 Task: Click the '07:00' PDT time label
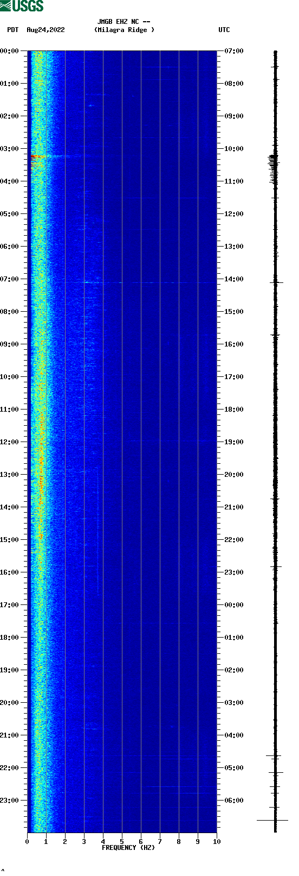pyautogui.click(x=10, y=279)
